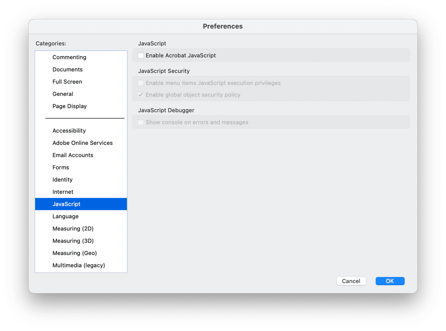Screen dimensions: 446x331
Task: Uncheck Enable global object security policy
Action: (x=141, y=95)
